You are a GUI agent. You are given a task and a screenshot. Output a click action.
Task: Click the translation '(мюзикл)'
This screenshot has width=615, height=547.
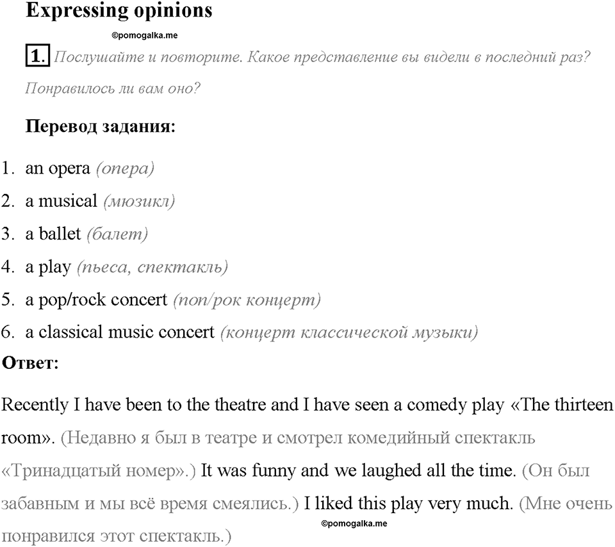click(139, 202)
